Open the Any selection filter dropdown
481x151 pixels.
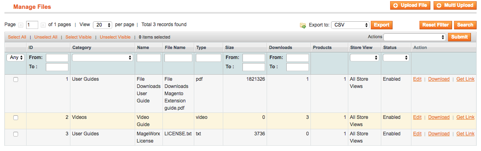tap(15, 57)
